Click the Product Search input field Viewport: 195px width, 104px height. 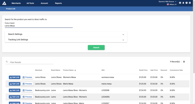point(38,26)
